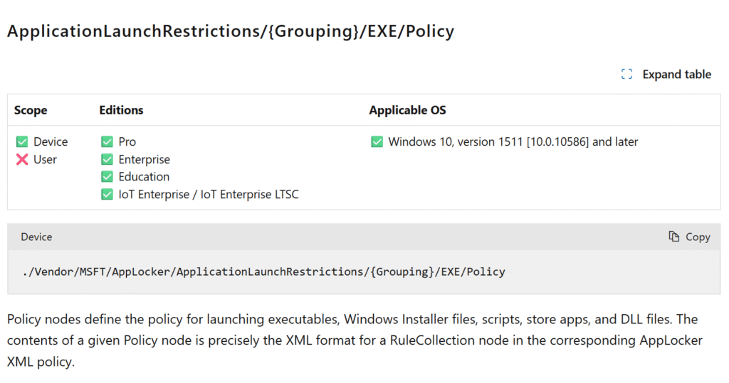The height and width of the screenshot is (383, 729).
Task: Click the Pro edition text
Action: click(127, 141)
